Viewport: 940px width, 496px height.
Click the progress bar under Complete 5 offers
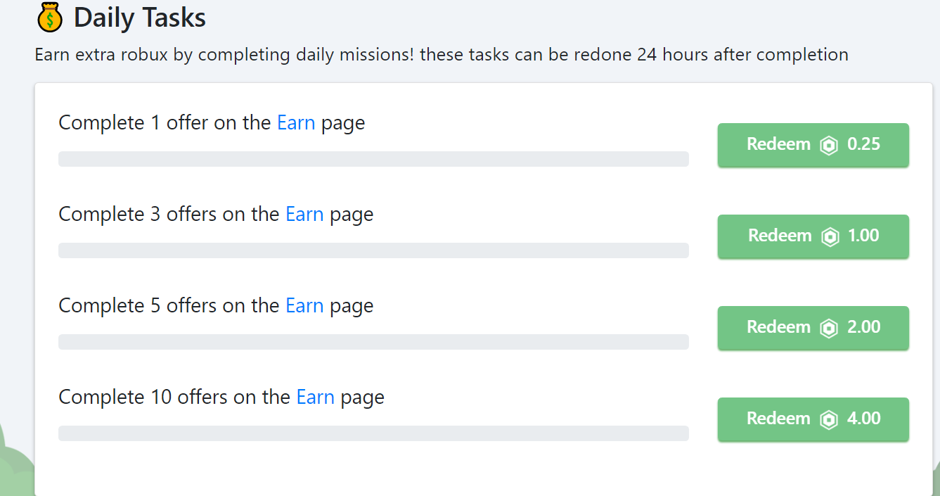click(x=373, y=342)
